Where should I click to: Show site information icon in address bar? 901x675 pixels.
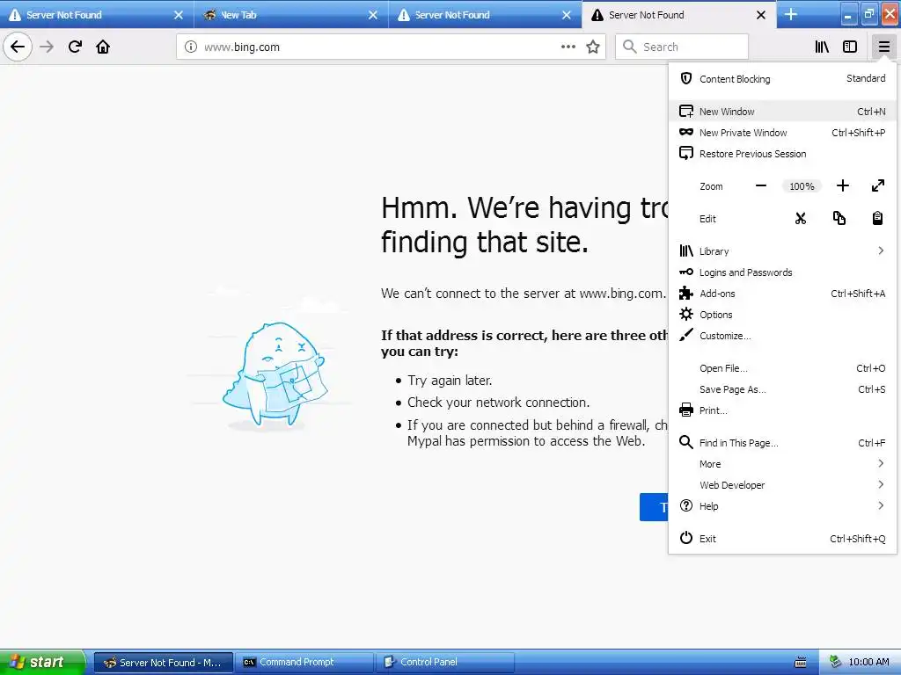coord(191,47)
